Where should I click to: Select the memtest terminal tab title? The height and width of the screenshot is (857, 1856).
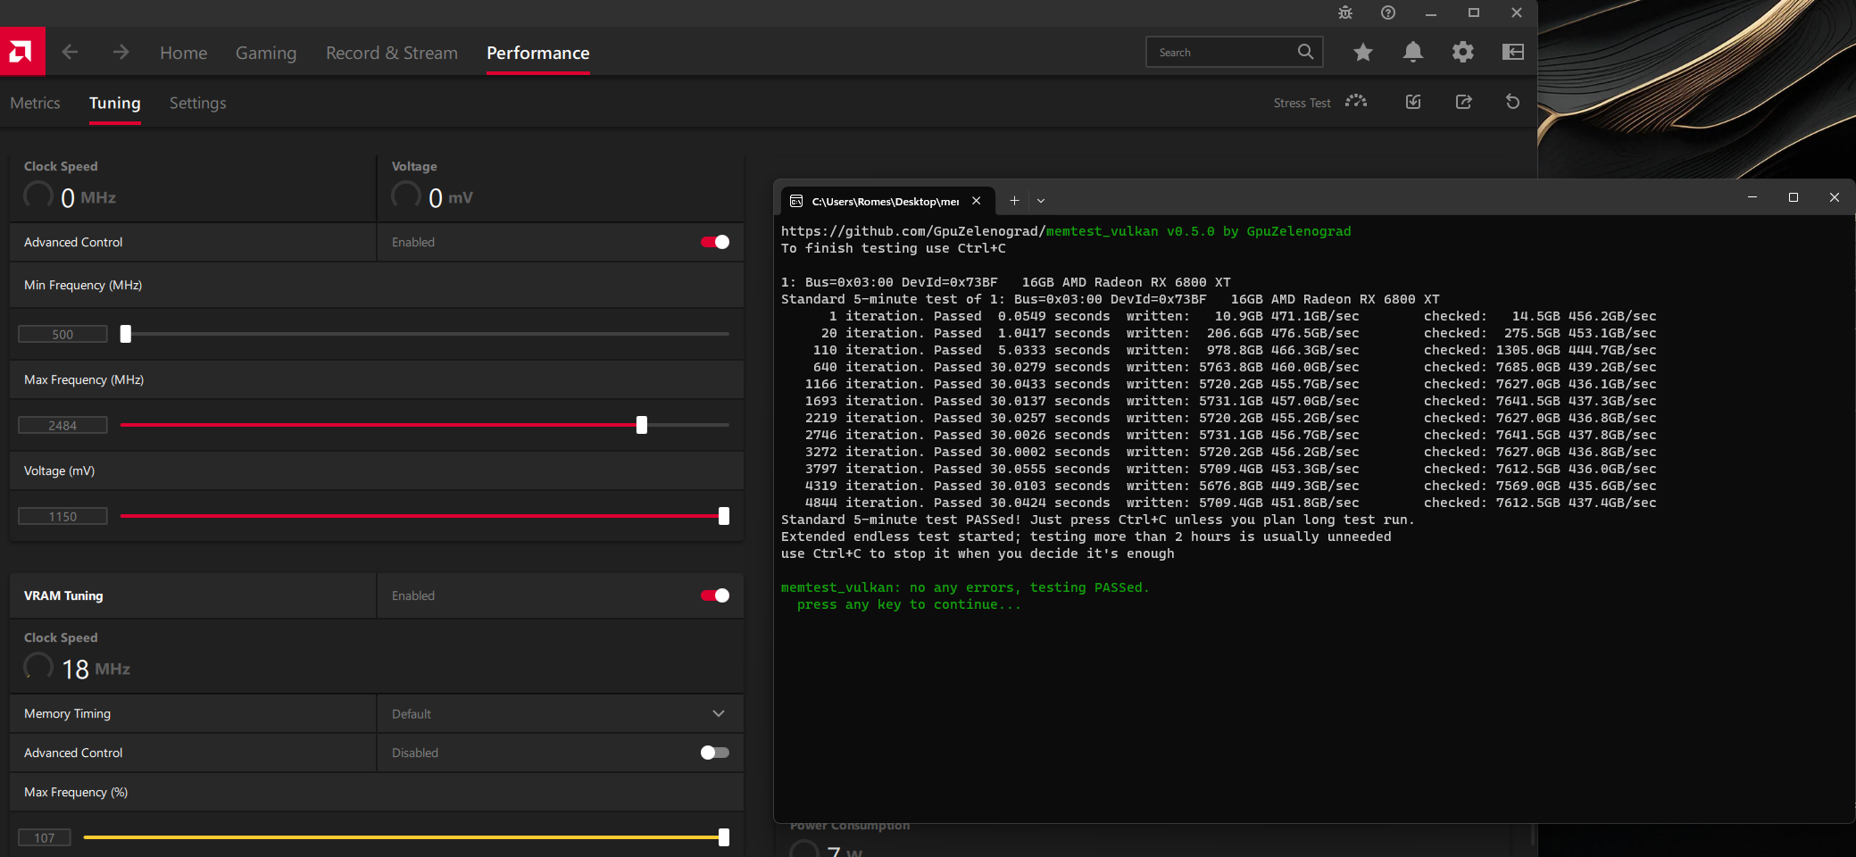[x=886, y=201]
